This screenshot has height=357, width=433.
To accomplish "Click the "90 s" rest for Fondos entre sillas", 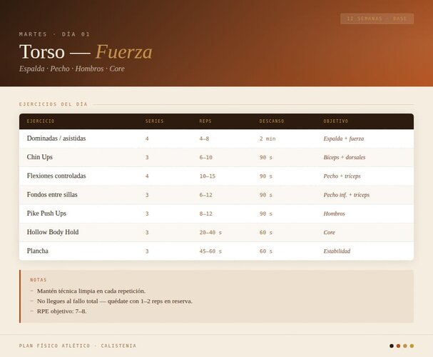I will pyautogui.click(x=265, y=195).
